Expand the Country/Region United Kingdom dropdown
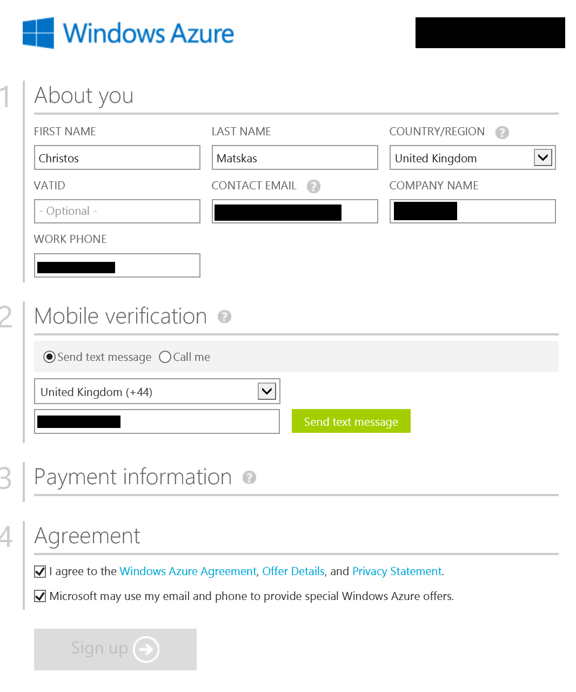The image size is (576, 692). pyautogui.click(x=472, y=158)
